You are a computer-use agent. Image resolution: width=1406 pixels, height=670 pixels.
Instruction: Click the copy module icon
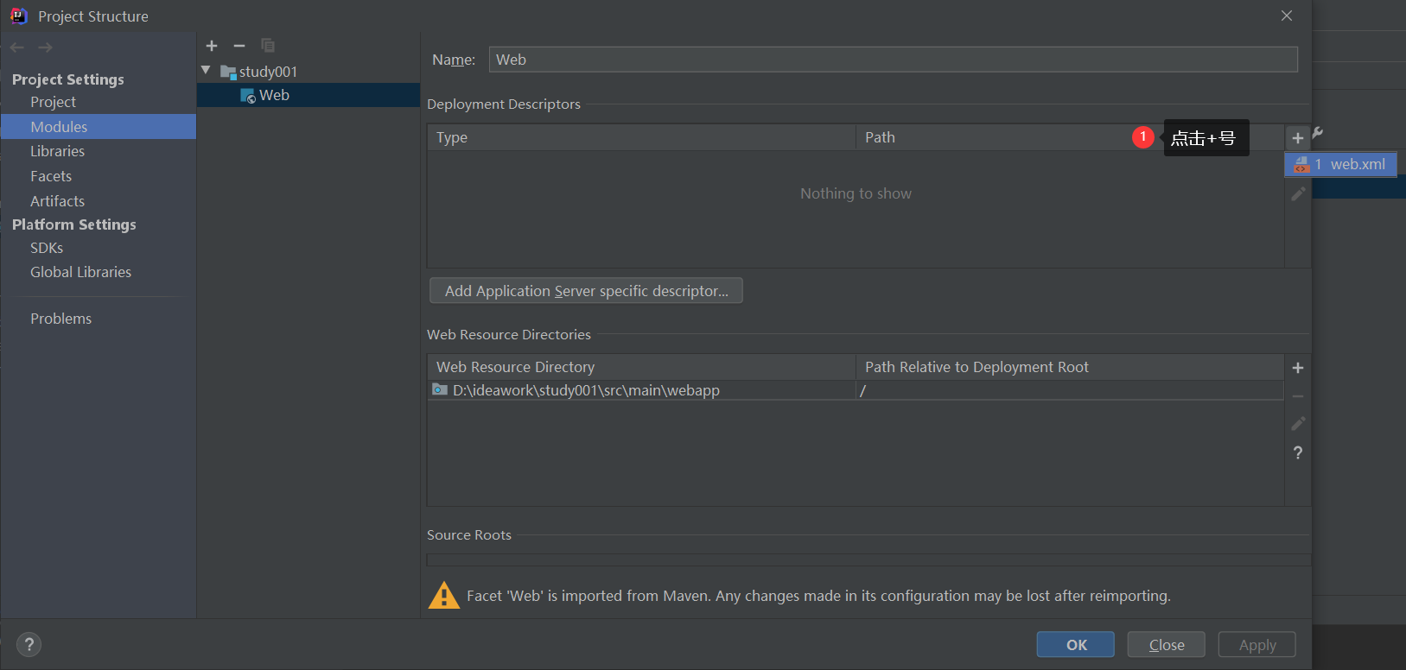268,46
